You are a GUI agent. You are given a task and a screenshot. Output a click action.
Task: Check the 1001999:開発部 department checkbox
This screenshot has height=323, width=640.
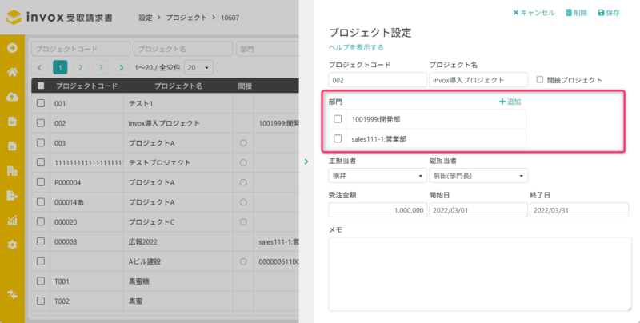[338, 119]
